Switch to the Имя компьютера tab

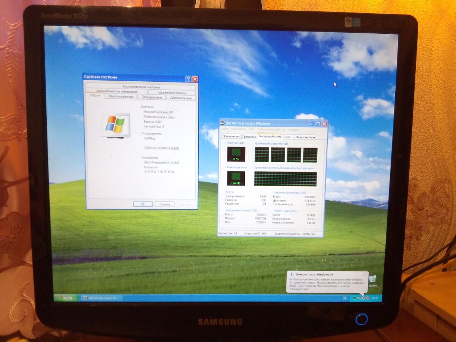(121, 97)
